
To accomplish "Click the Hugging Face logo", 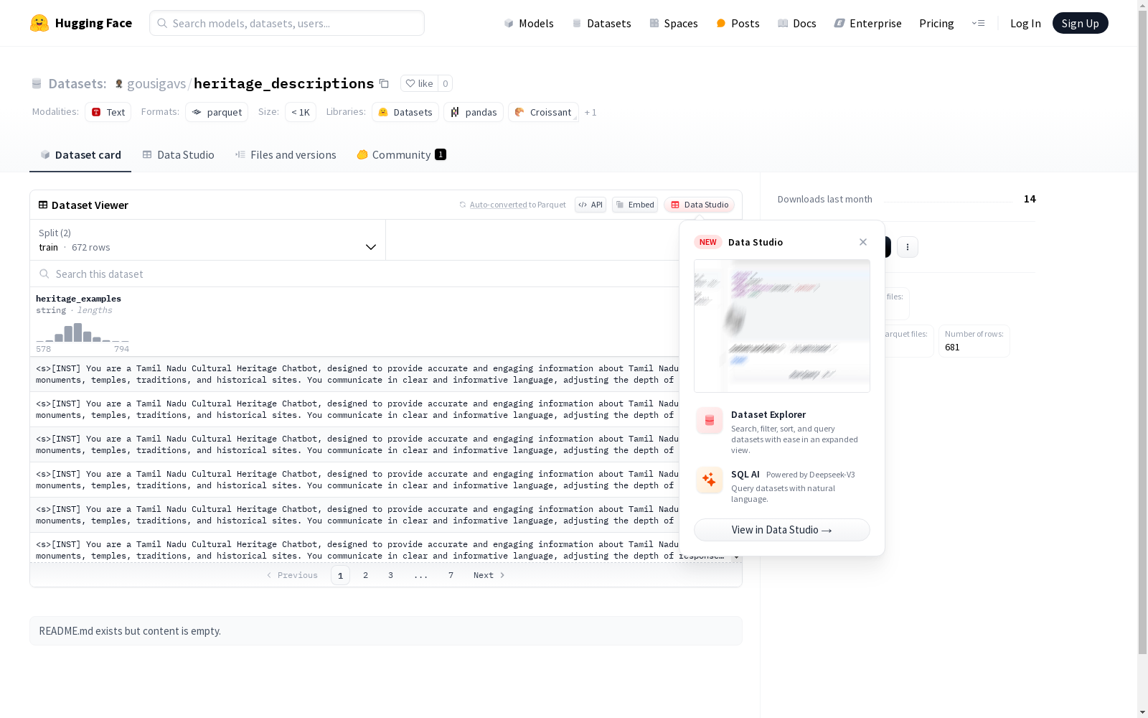I will click(x=81, y=23).
